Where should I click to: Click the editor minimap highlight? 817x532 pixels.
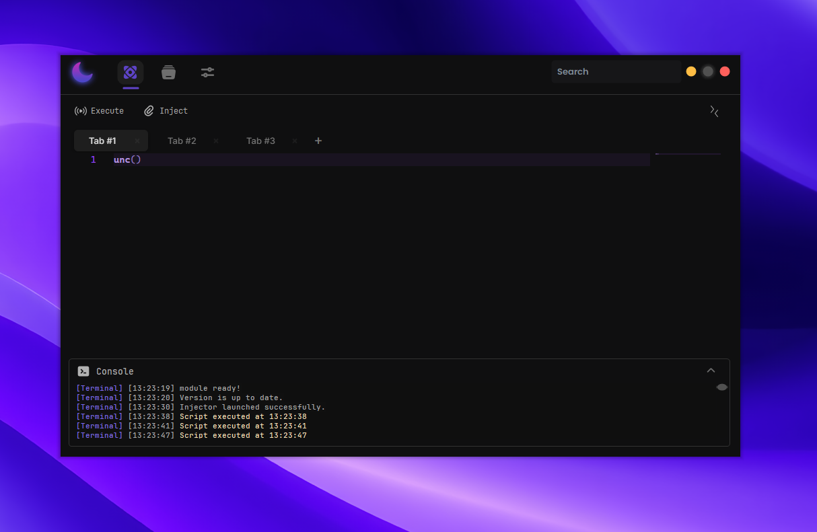coord(688,155)
